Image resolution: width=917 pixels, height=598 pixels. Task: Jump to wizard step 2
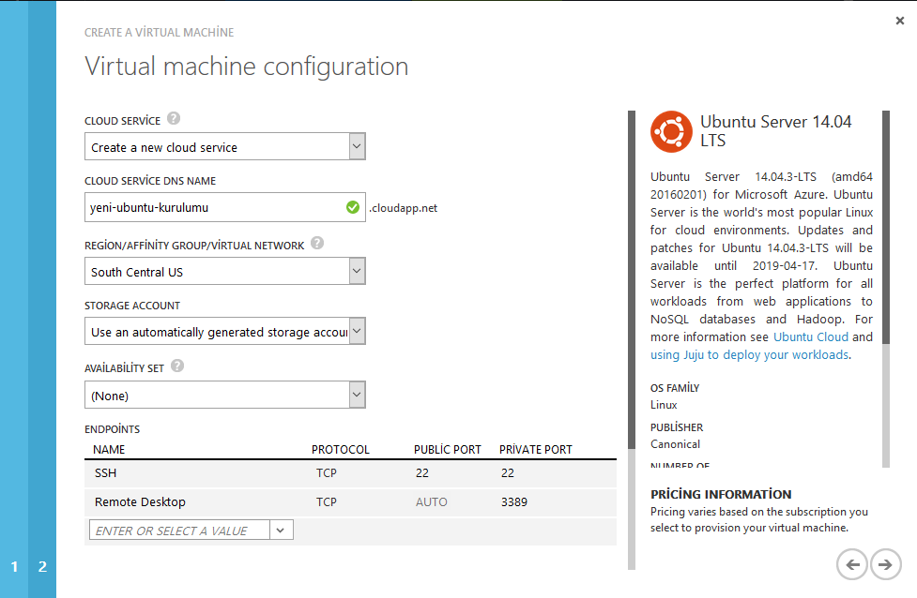[x=42, y=566]
